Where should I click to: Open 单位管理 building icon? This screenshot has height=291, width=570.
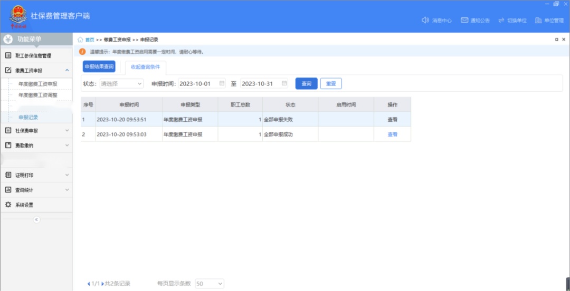538,21
